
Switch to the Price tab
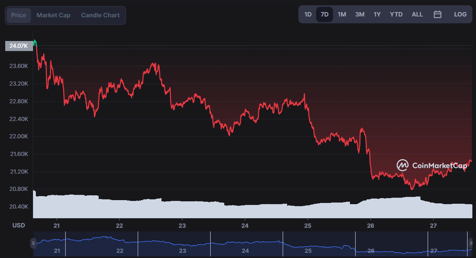click(x=19, y=15)
